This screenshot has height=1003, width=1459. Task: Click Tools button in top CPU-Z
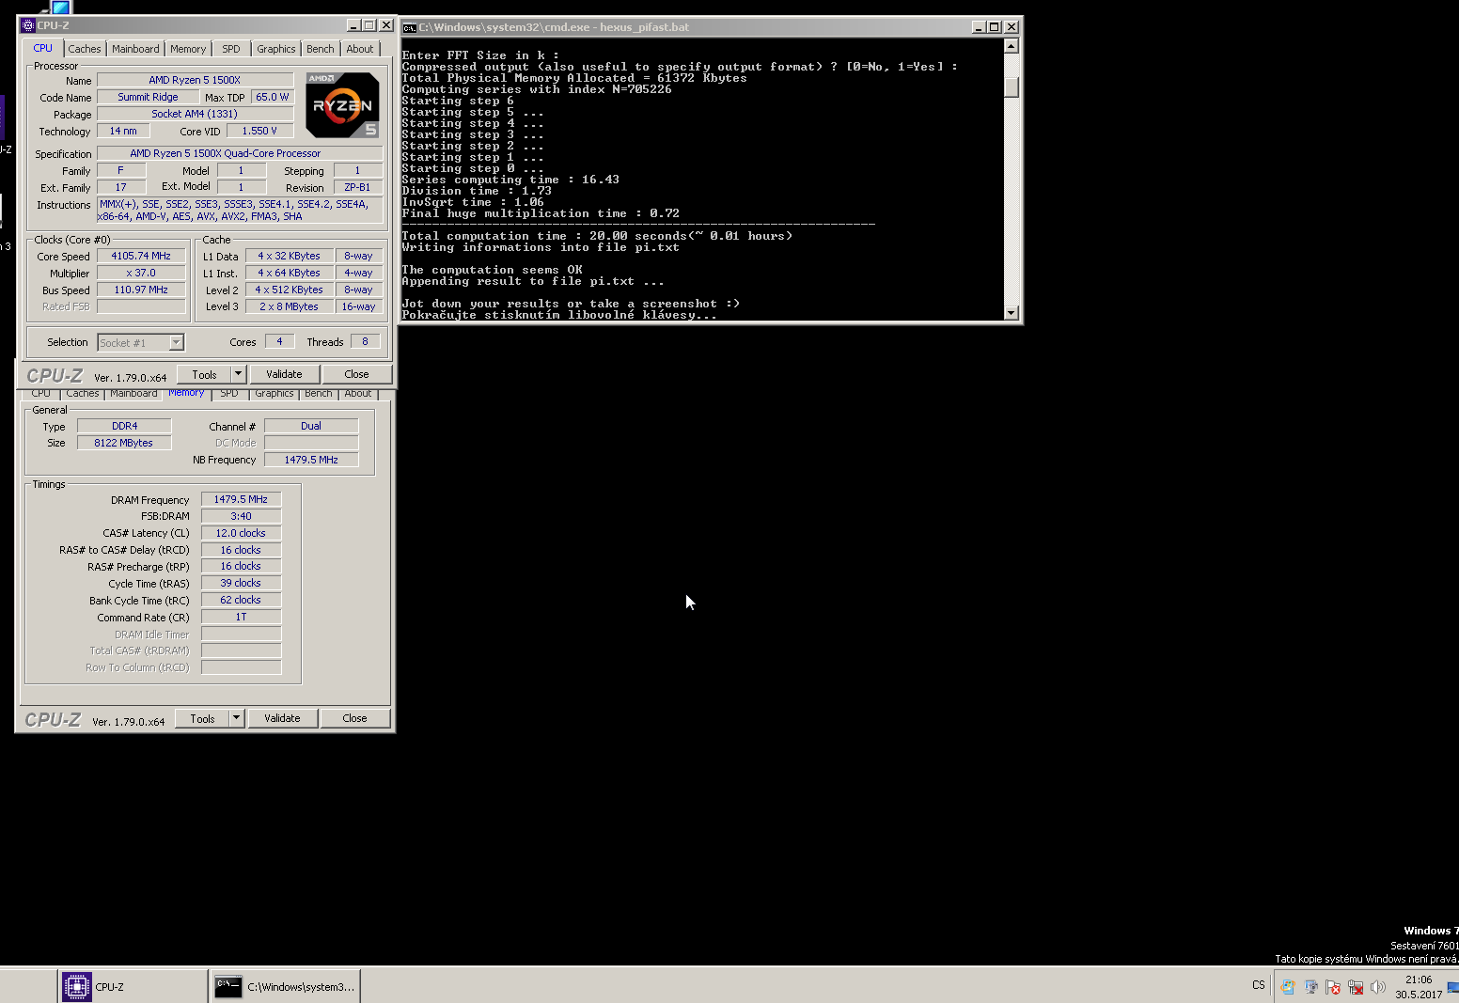[204, 374]
